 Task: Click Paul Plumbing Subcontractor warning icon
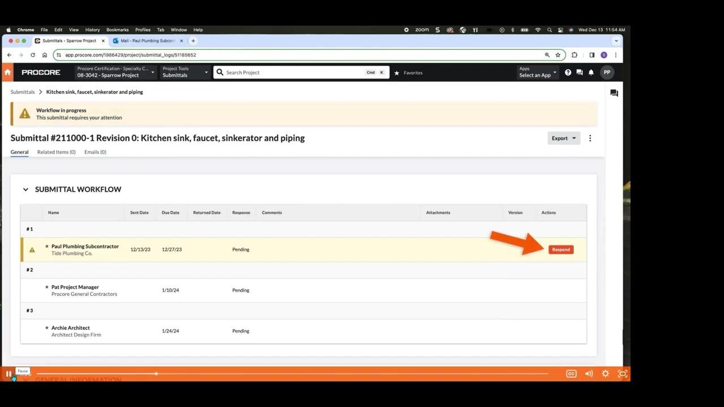[32, 249]
